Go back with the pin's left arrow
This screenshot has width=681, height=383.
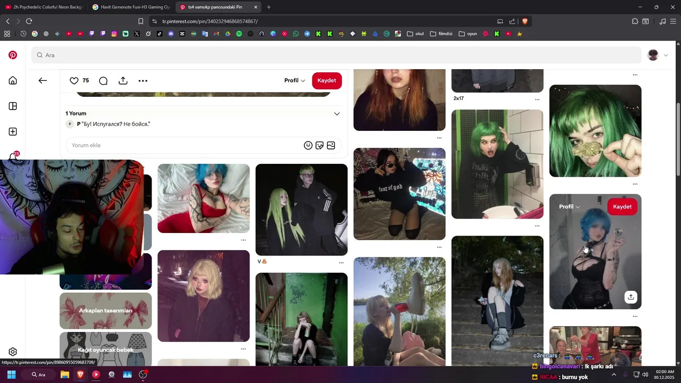tap(43, 80)
